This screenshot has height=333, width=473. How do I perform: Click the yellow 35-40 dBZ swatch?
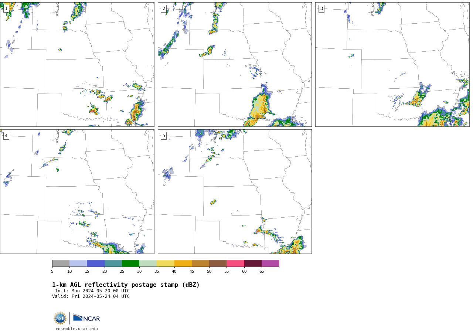(166, 264)
